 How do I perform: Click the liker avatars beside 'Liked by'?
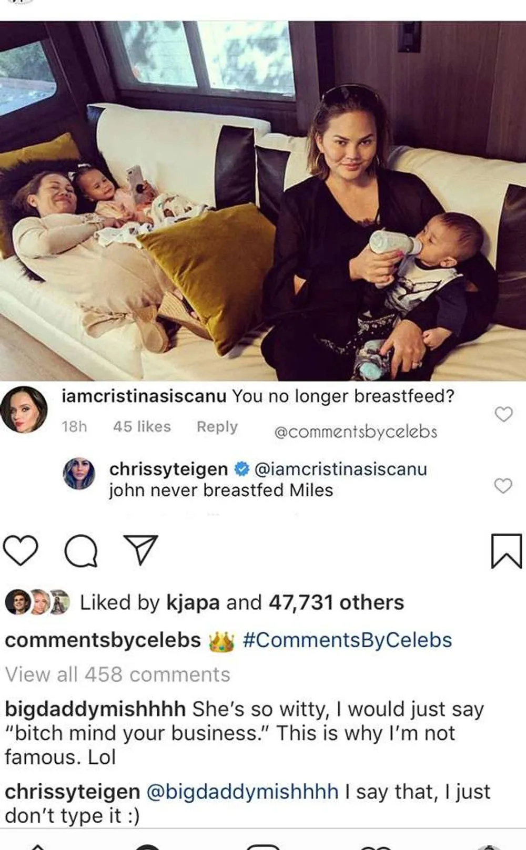pyautogui.click(x=37, y=602)
